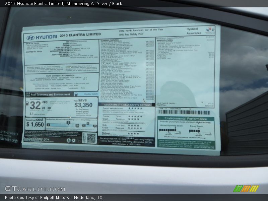Click the 'GOVERNMENT 5-STAR SAFETY RATINGS' header

[127, 105]
